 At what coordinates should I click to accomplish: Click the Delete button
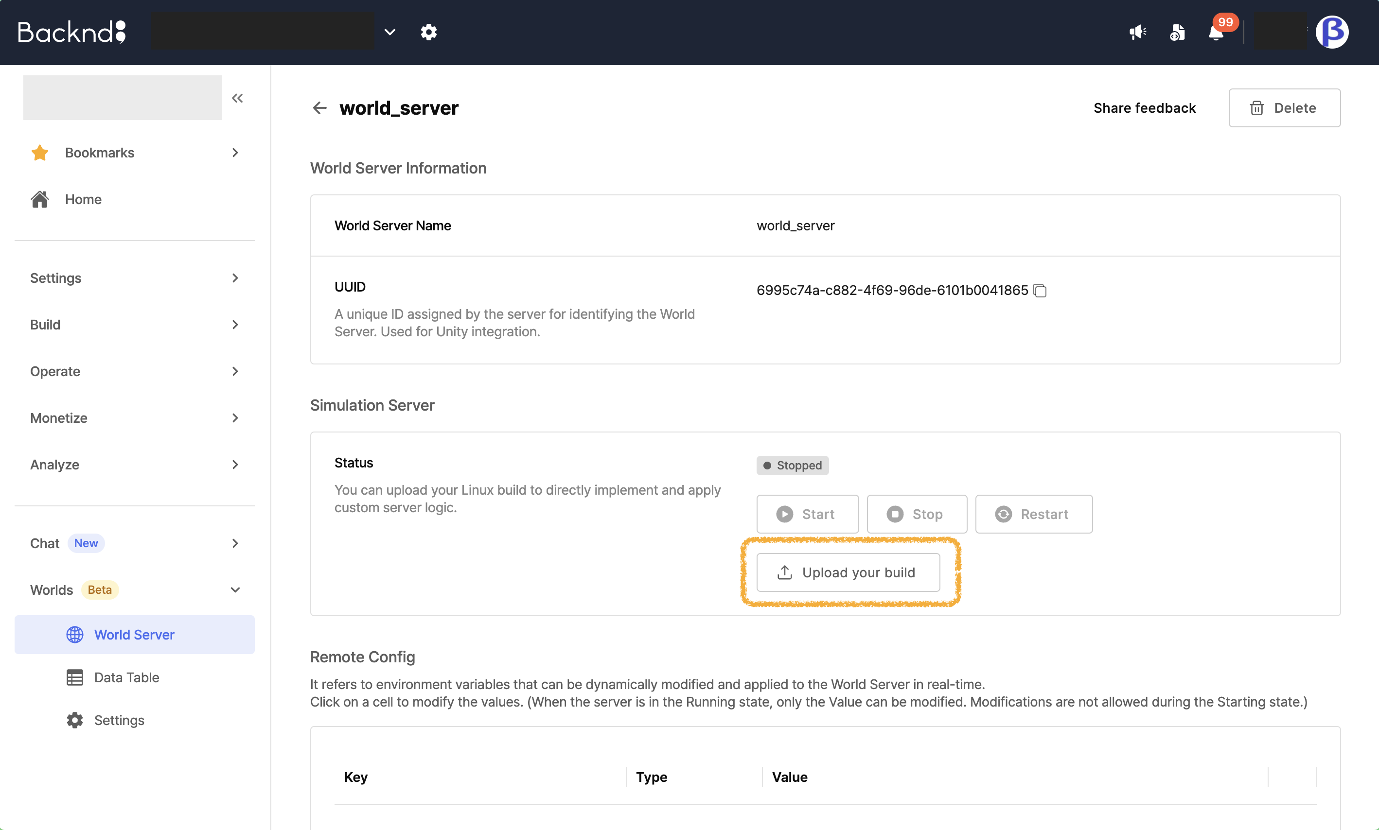(1284, 107)
